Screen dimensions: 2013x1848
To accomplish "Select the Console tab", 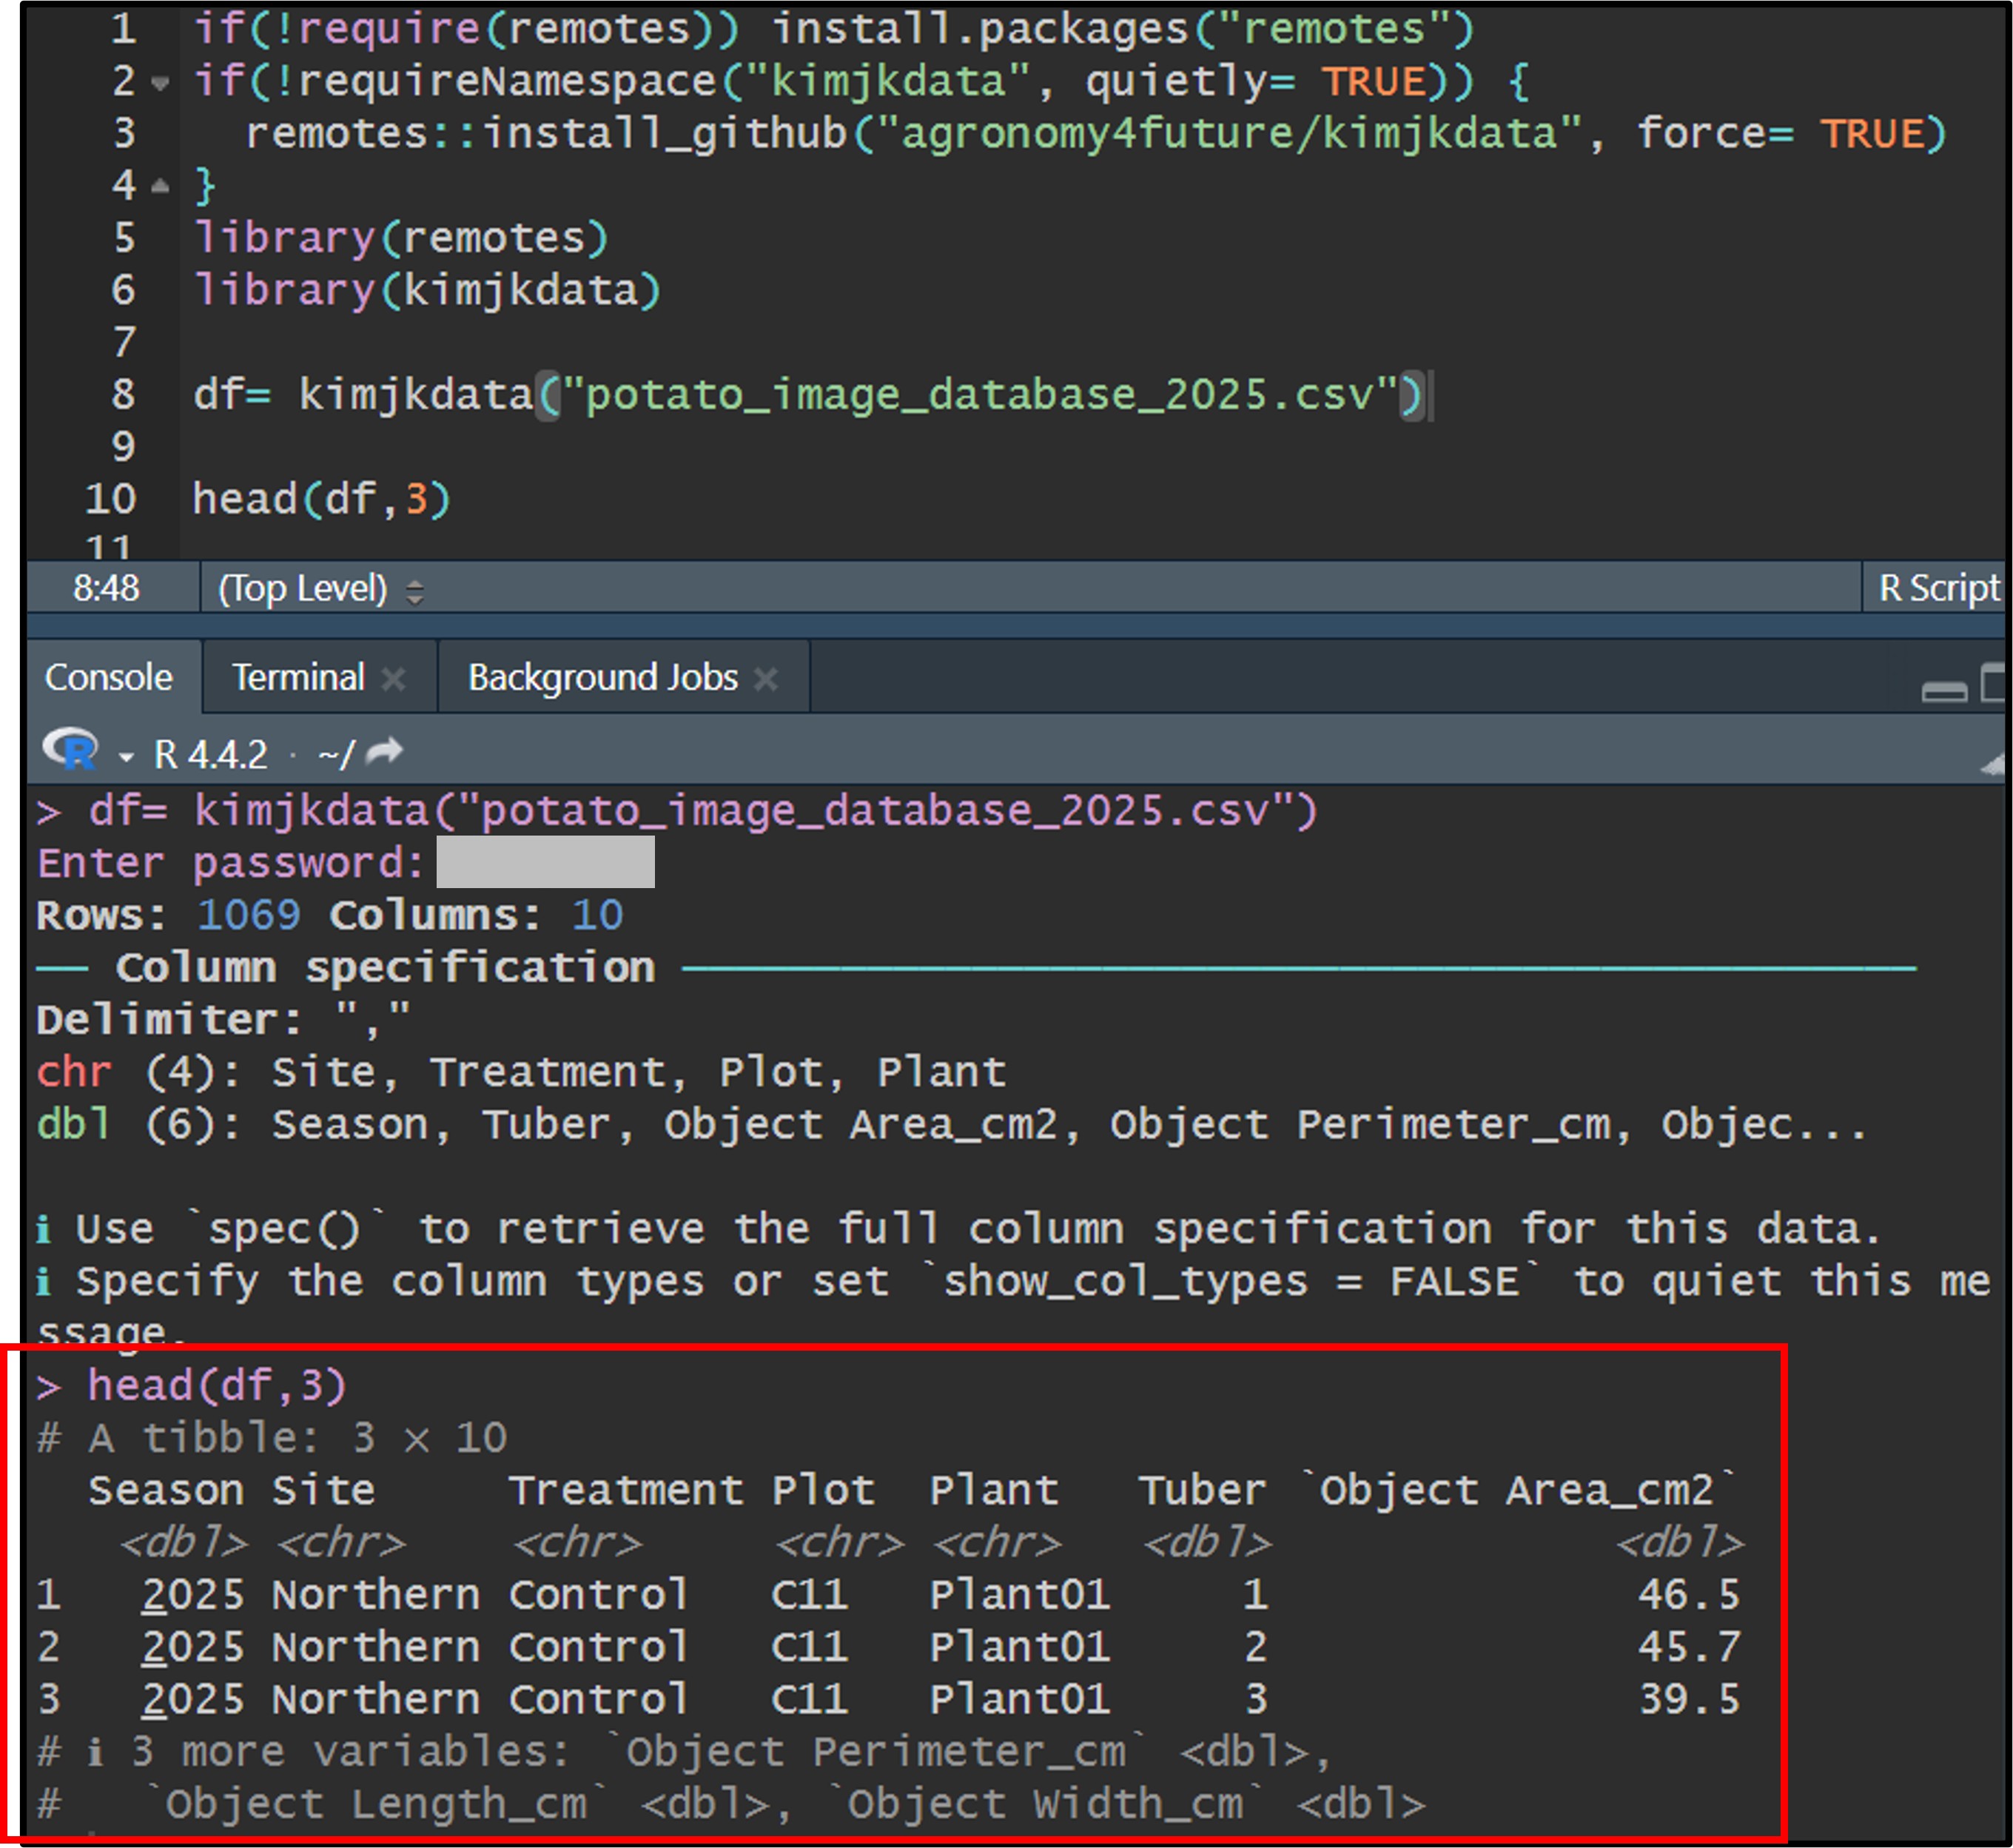I will tap(108, 678).
